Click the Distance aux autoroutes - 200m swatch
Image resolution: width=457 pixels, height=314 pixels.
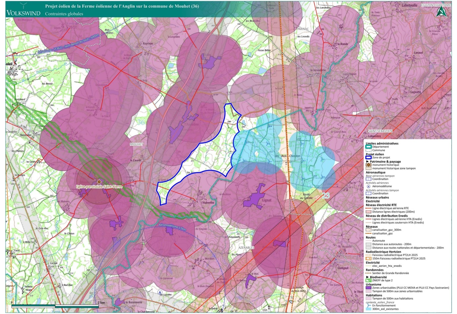(x=368, y=244)
